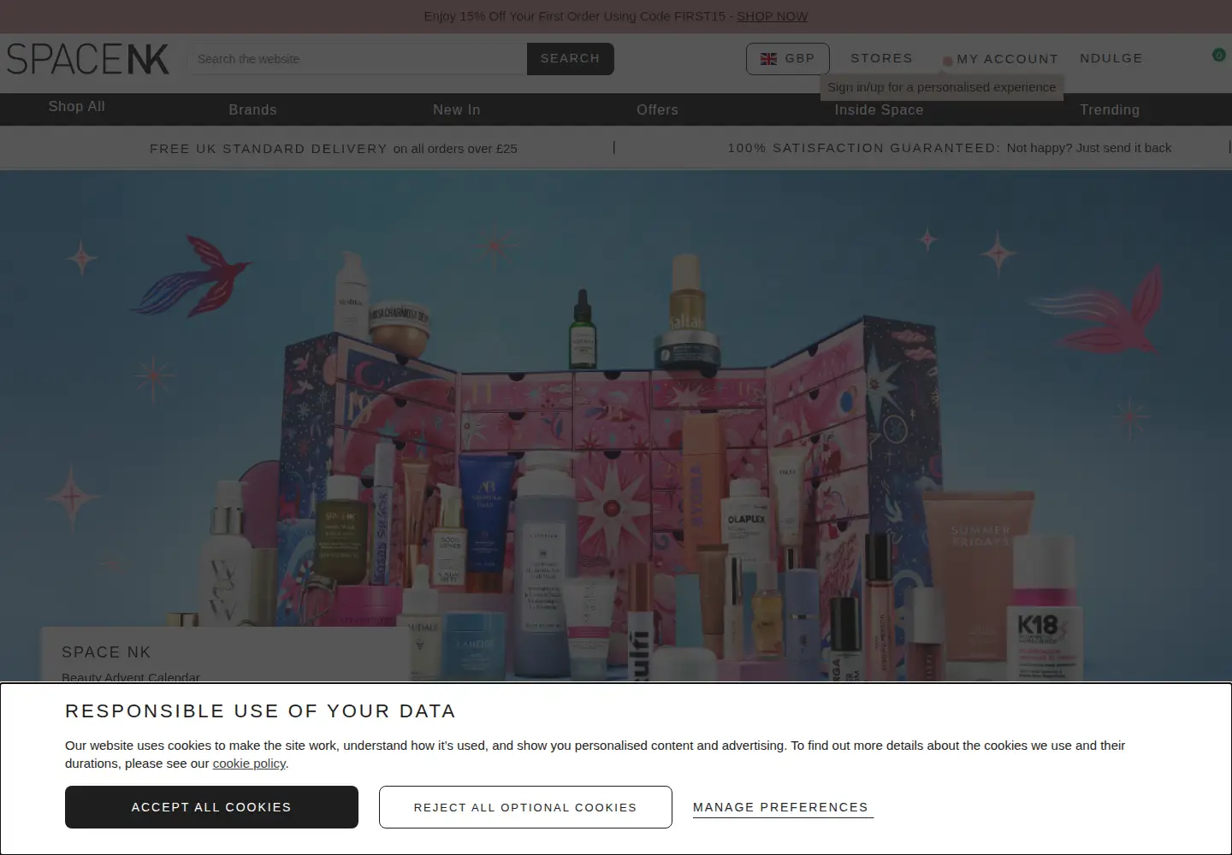
Task: Open MY ACCOUNT
Action: (x=1007, y=59)
